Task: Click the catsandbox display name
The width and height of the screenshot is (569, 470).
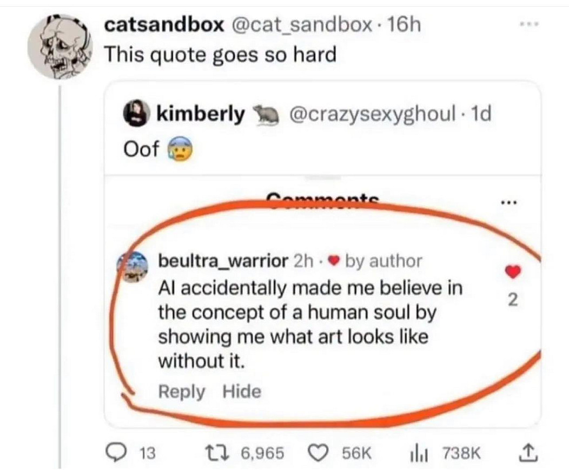Action: pyautogui.click(x=164, y=25)
